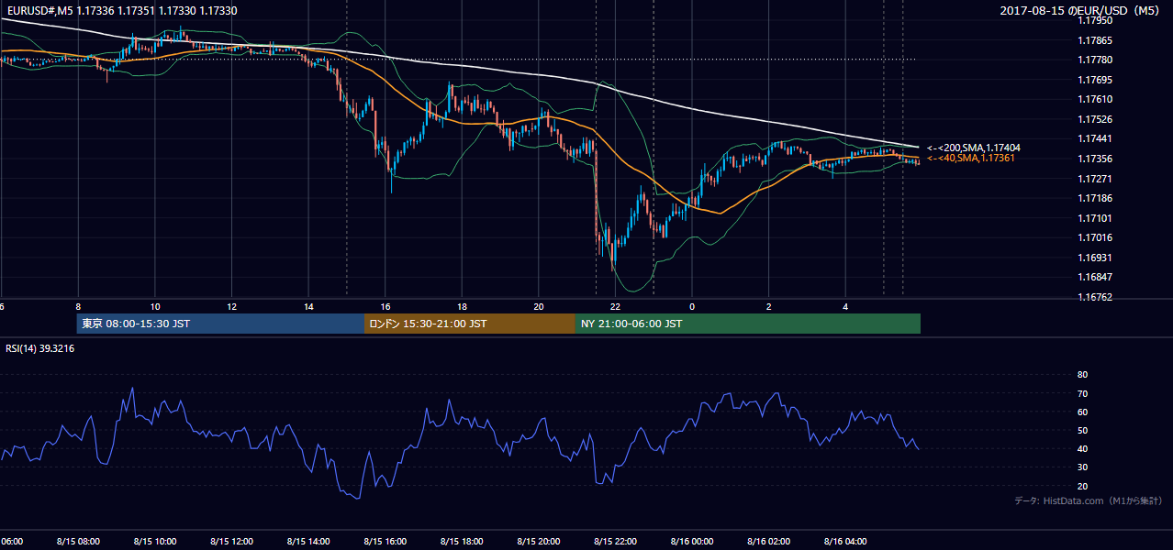Click RSI scale label 50
Screen dimensions: 1173x550
(1082, 430)
